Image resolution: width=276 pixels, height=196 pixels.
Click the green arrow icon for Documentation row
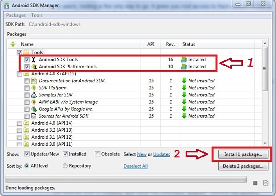(184, 81)
